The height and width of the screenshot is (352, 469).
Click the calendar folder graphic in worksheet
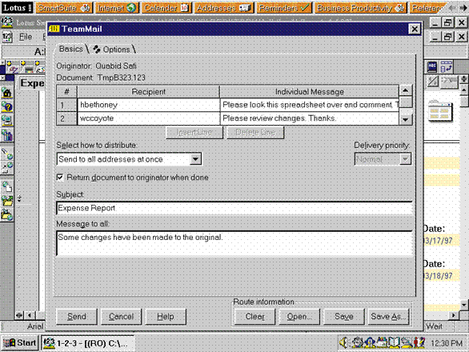(439, 111)
